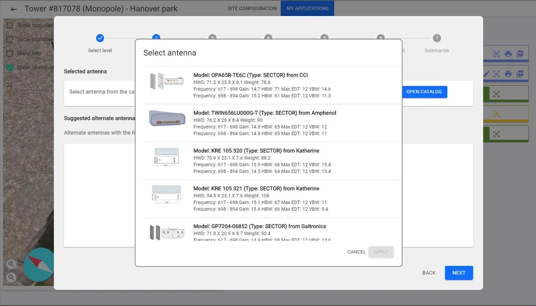Screen dimensions: 536x306
Task: Select Model KRE 105 321 from Katherine
Action: (272, 199)
